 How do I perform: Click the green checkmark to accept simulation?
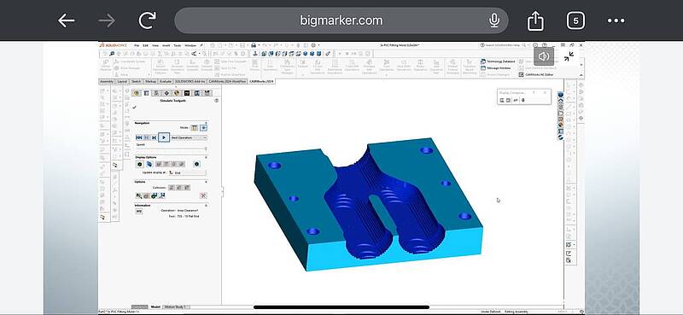[x=135, y=108]
